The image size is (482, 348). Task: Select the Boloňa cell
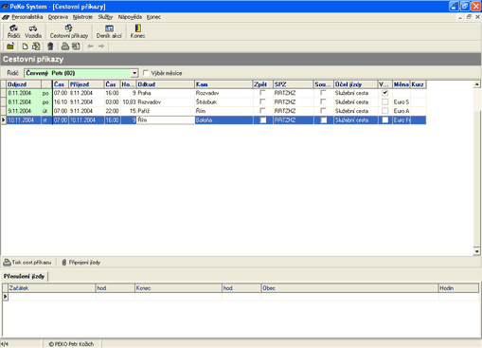coord(223,120)
